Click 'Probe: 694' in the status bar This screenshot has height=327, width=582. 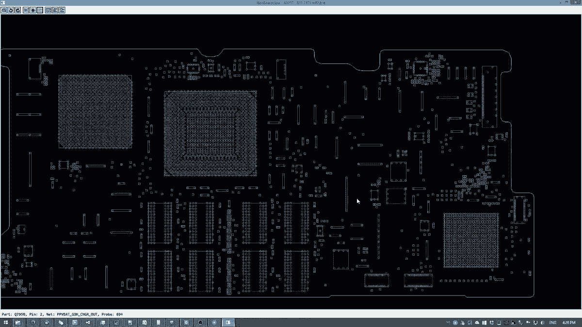click(x=112, y=314)
